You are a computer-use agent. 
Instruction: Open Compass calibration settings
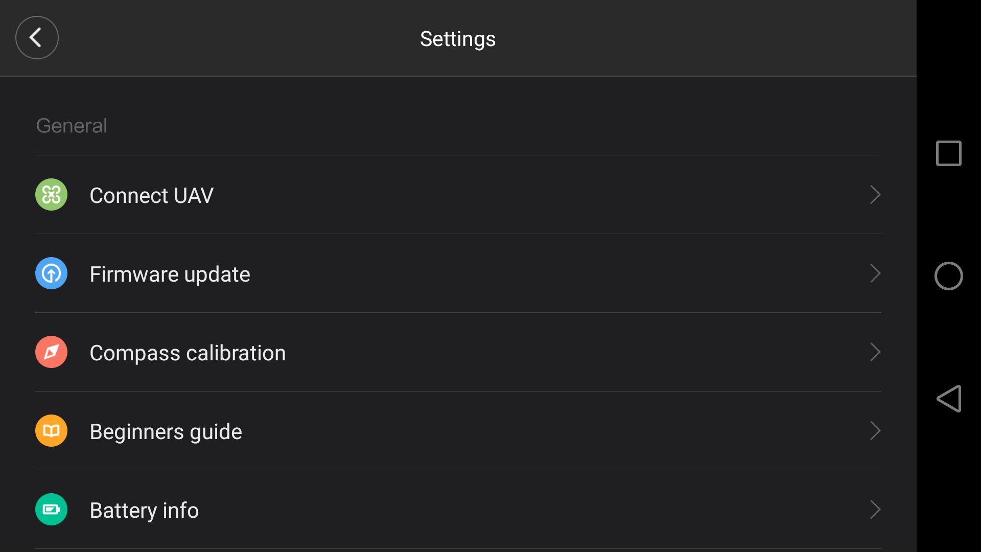click(x=188, y=353)
